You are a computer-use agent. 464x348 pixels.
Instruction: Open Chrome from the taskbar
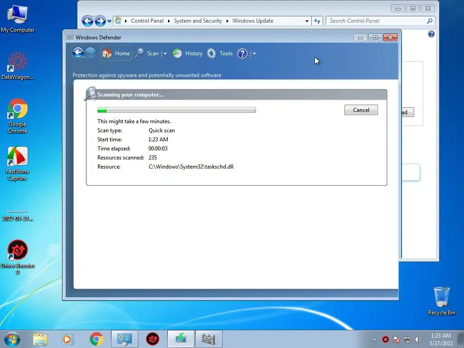click(x=96, y=339)
